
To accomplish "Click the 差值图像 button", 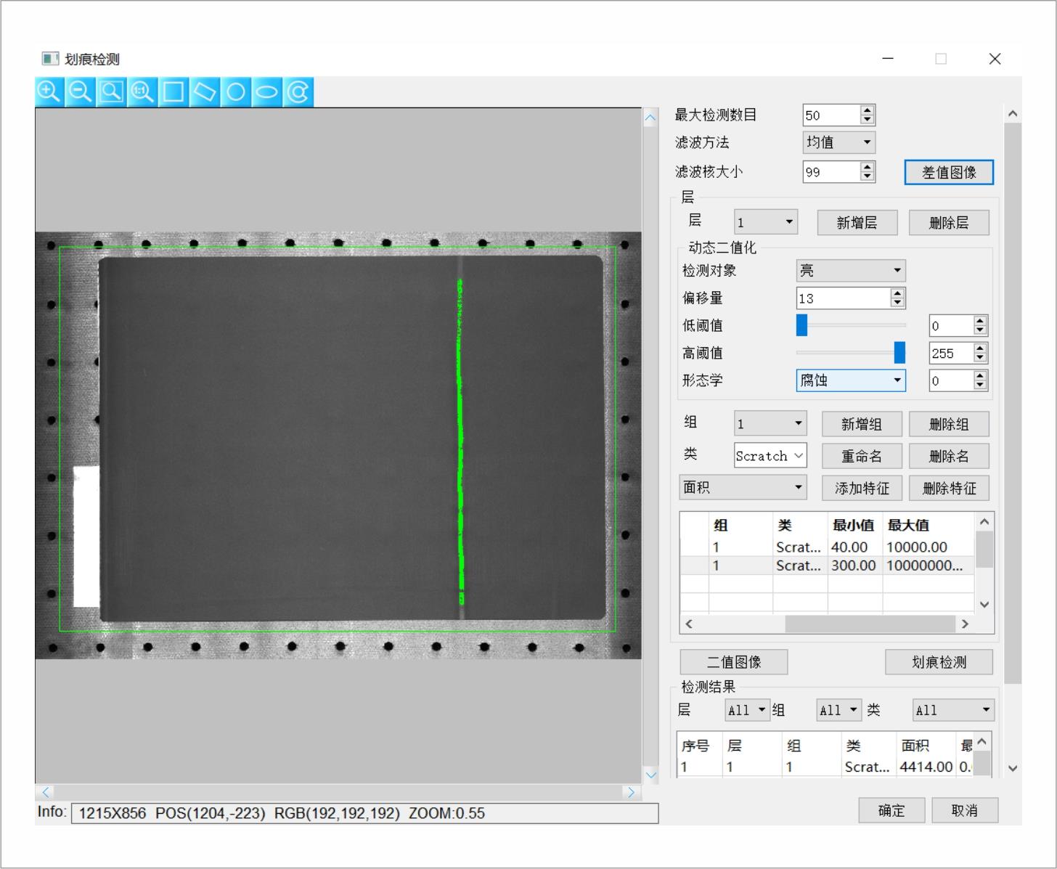I will point(948,173).
